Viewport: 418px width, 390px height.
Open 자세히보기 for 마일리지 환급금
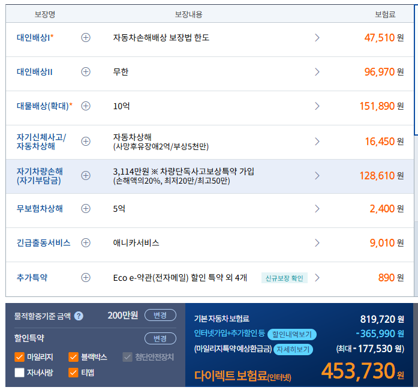293,349
